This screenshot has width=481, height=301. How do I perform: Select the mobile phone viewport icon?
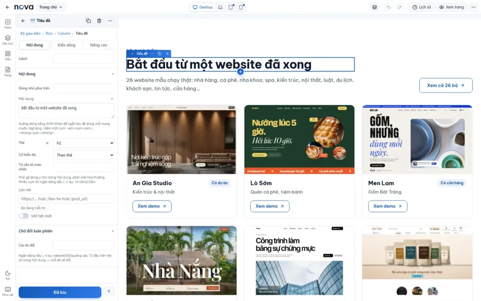pos(241,7)
